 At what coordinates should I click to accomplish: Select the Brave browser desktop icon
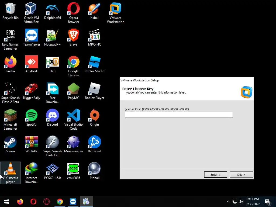(73, 38)
